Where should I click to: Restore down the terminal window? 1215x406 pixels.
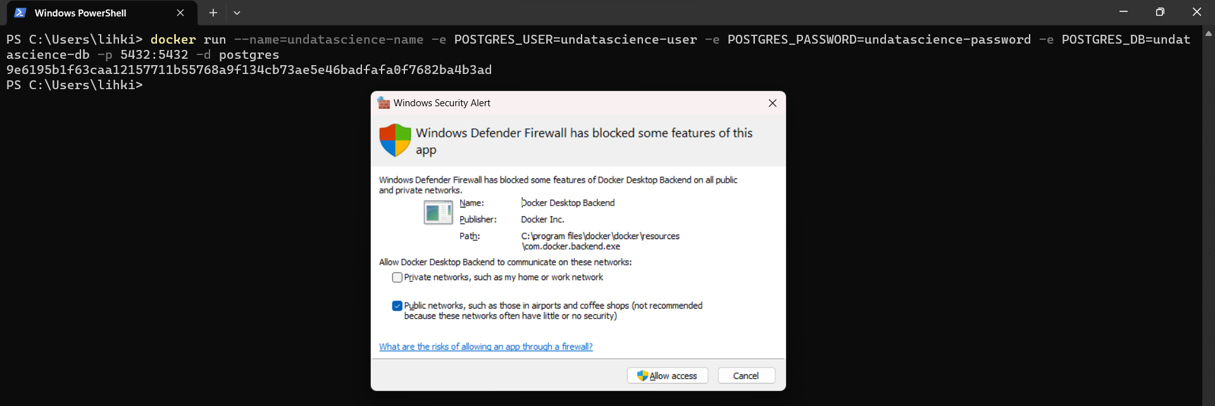point(1160,12)
